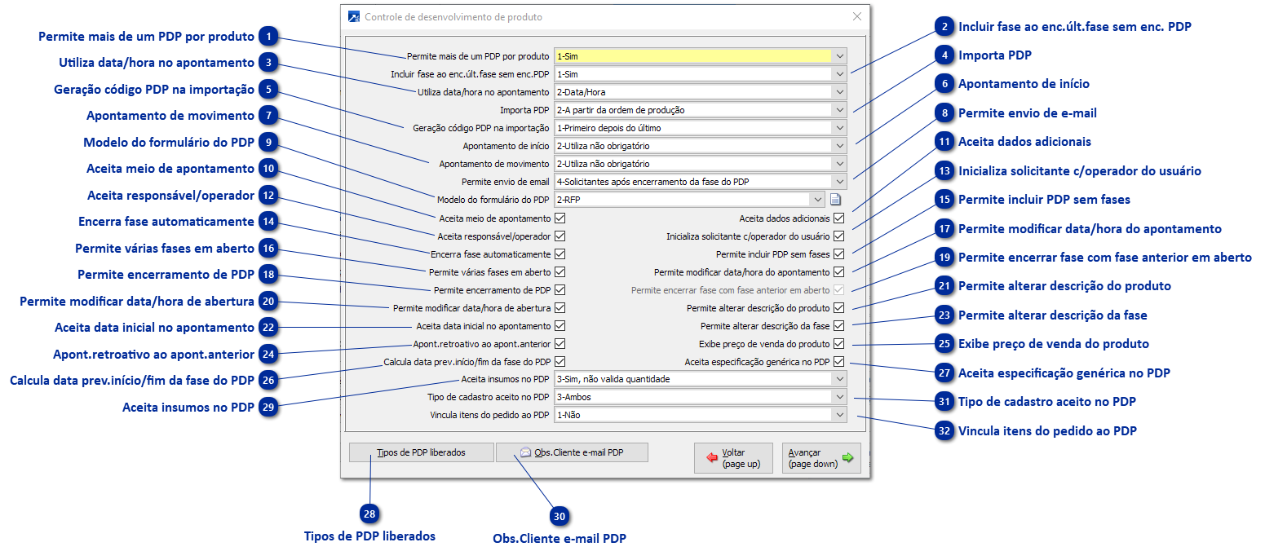This screenshot has width=1265, height=560.
Task: Click the '2-A partir da ordem de produção' field
Action: coord(701,110)
